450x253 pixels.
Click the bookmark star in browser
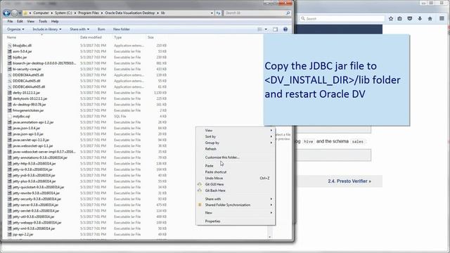tap(391, 19)
